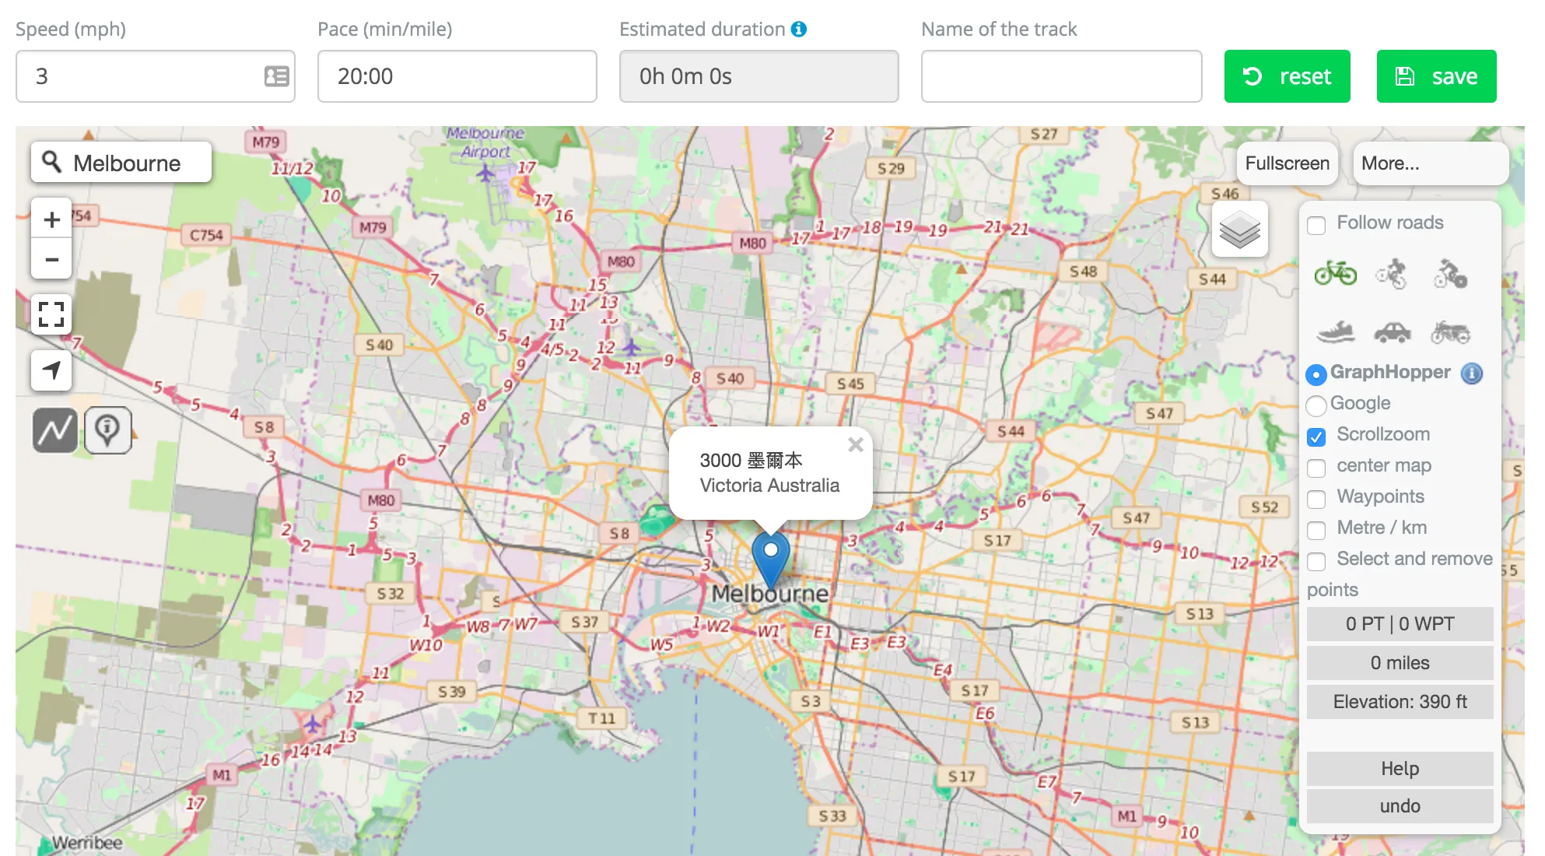This screenshot has width=1545, height=856.
Task: Enable the Follow roads checkbox
Action: tap(1316, 225)
